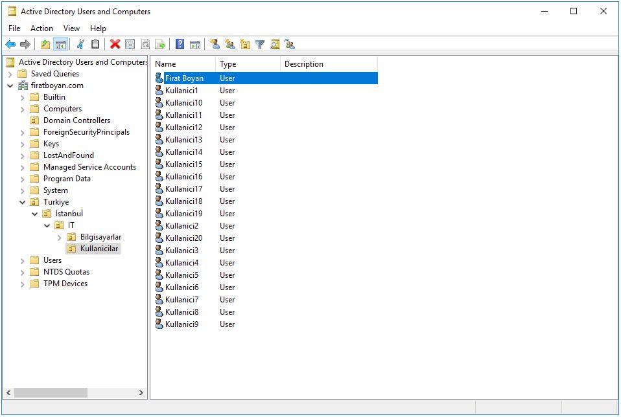
Task: Sort by the Type column header
Action: click(248, 64)
